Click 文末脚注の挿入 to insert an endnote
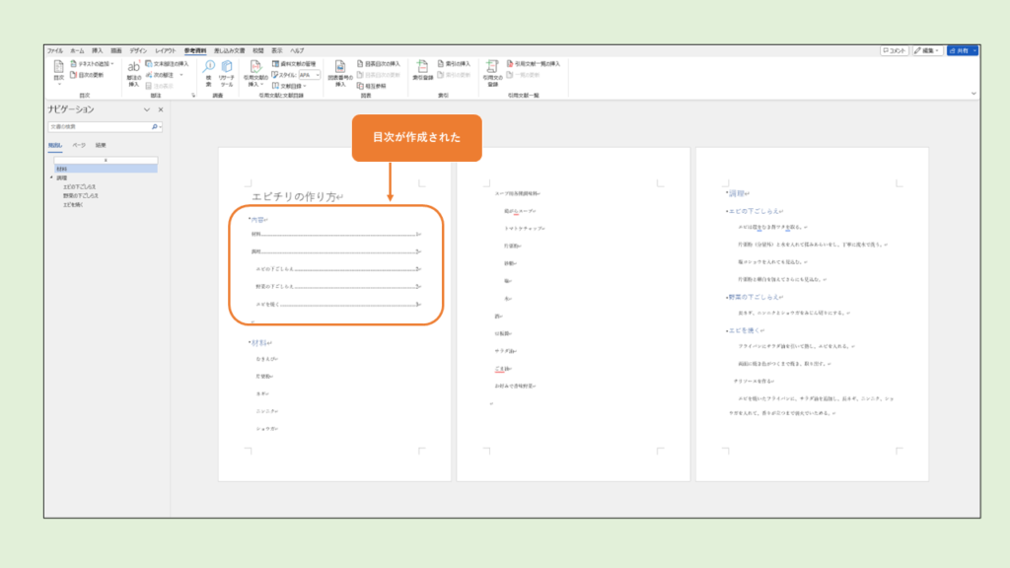 167,64
